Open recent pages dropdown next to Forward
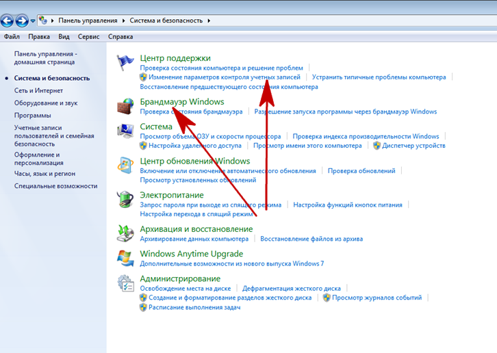This screenshot has width=497, height=353. click(x=33, y=21)
